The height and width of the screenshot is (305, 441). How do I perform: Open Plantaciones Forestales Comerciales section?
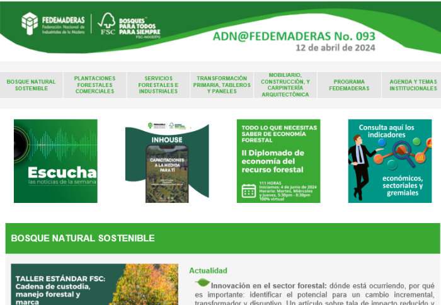pyautogui.click(x=94, y=85)
